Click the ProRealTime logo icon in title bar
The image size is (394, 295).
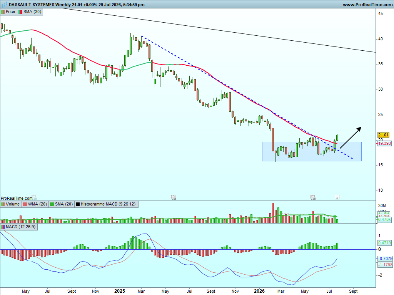coord(4,5)
